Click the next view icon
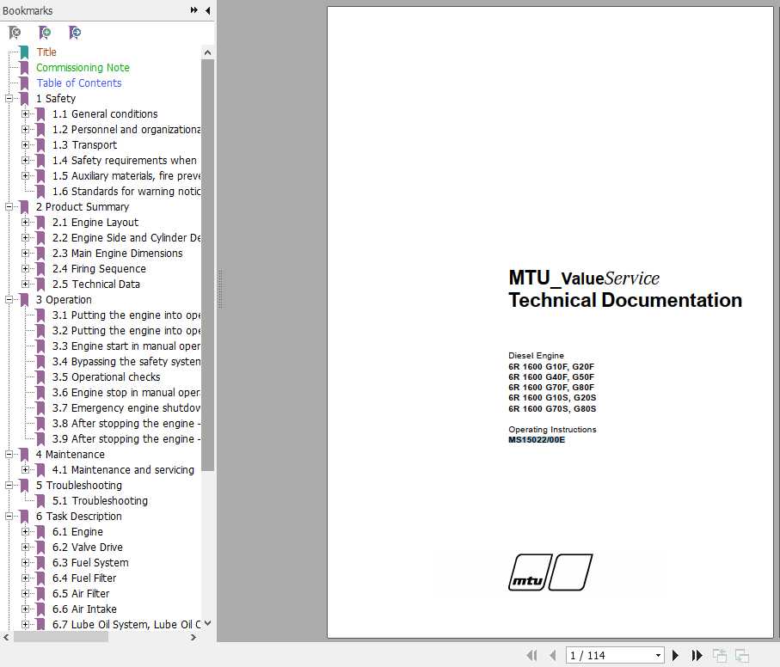This screenshot has height=667, width=780. pyautogui.click(x=741, y=655)
